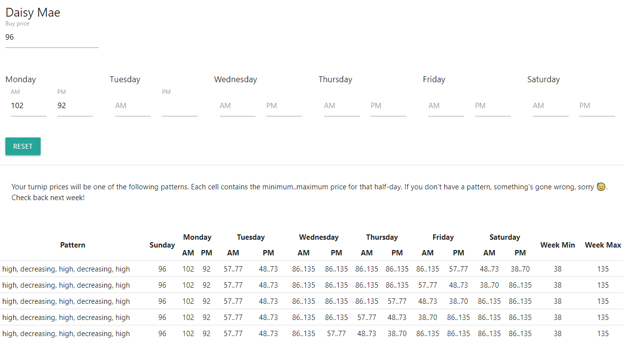Focus the Thursday AM price input

pyautogui.click(x=342, y=106)
